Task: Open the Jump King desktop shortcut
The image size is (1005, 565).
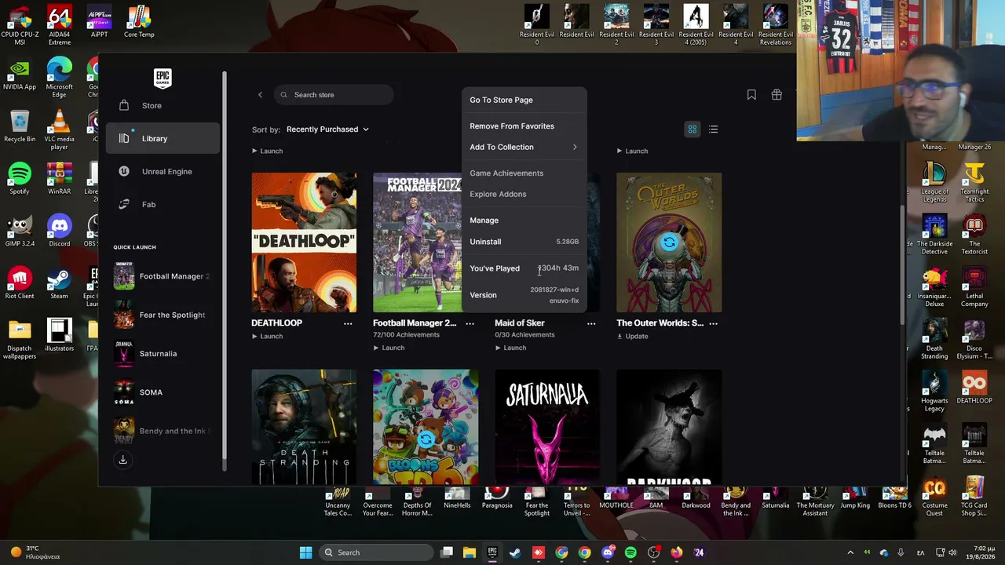Action: pyautogui.click(x=855, y=498)
